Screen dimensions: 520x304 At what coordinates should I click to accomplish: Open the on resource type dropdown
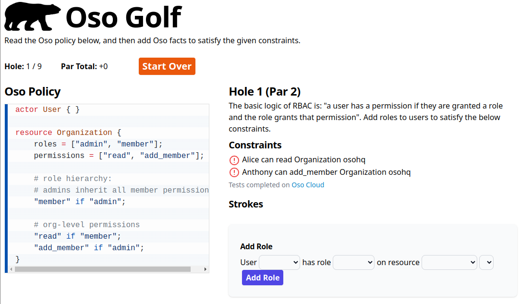[x=449, y=262]
